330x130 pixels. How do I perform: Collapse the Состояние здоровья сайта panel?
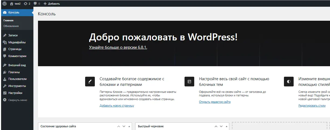click(129, 127)
